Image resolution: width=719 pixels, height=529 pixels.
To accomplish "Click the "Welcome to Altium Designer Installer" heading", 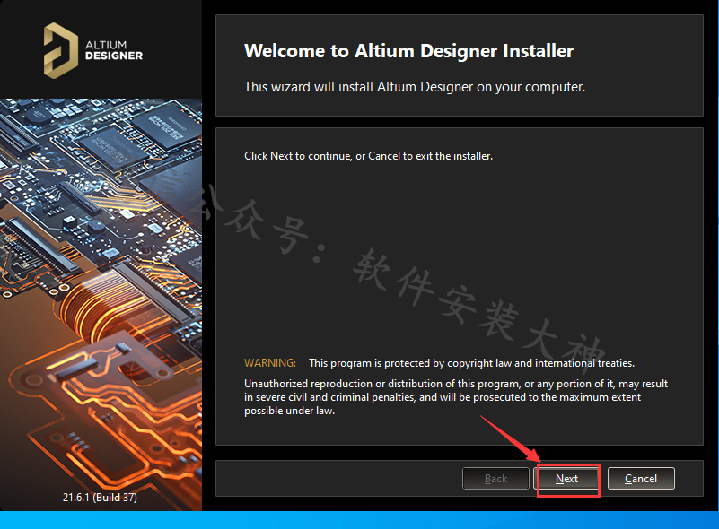I will 408,51.
